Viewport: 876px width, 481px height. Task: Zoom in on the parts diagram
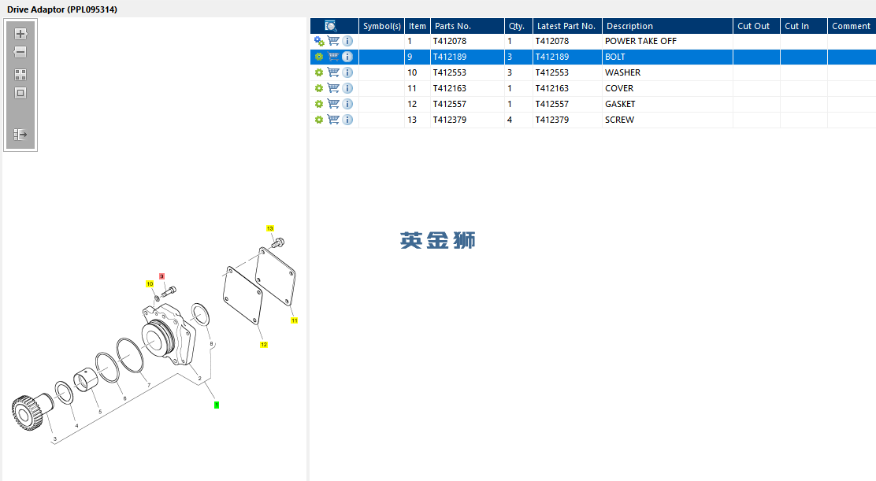[20, 34]
